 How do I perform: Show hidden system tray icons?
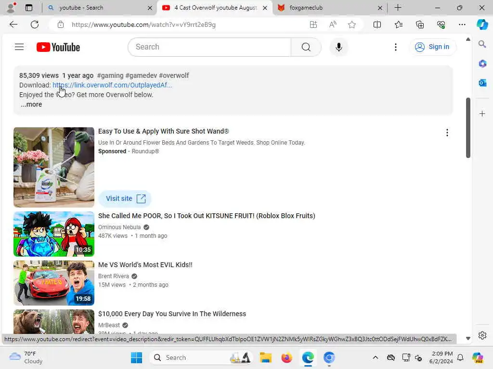coord(375,357)
